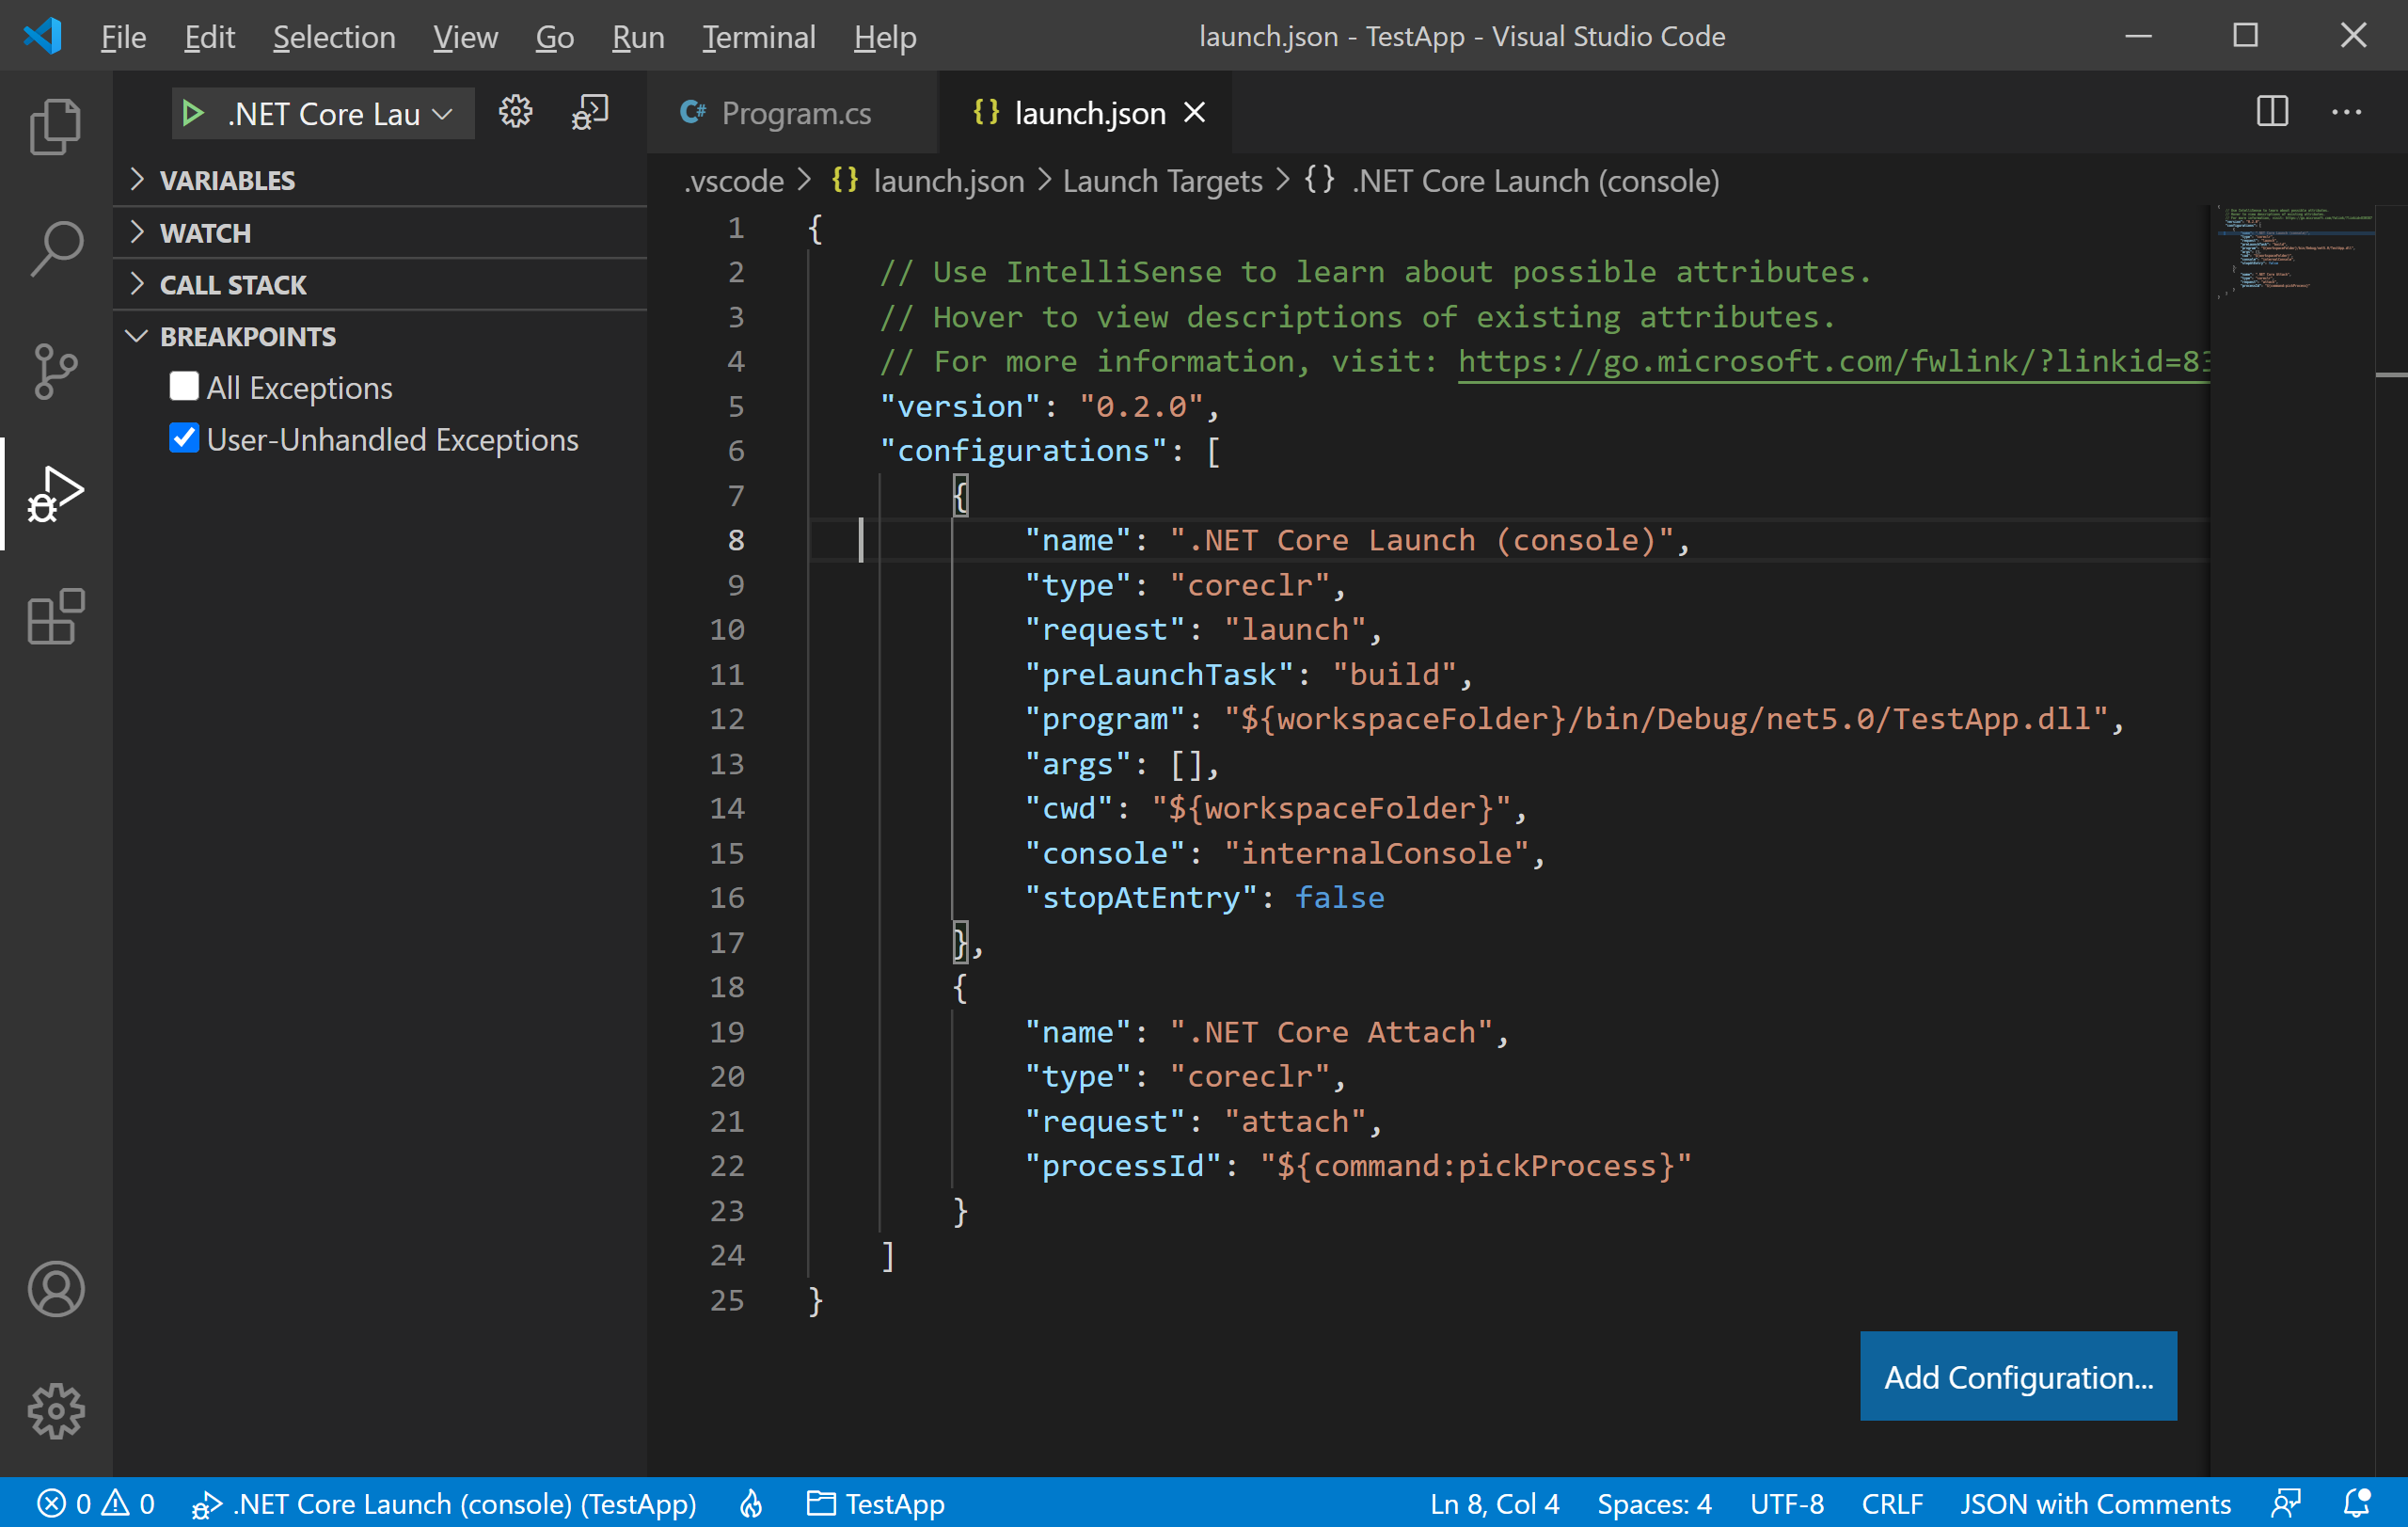Click the Add Configuration... button

point(2017,1376)
